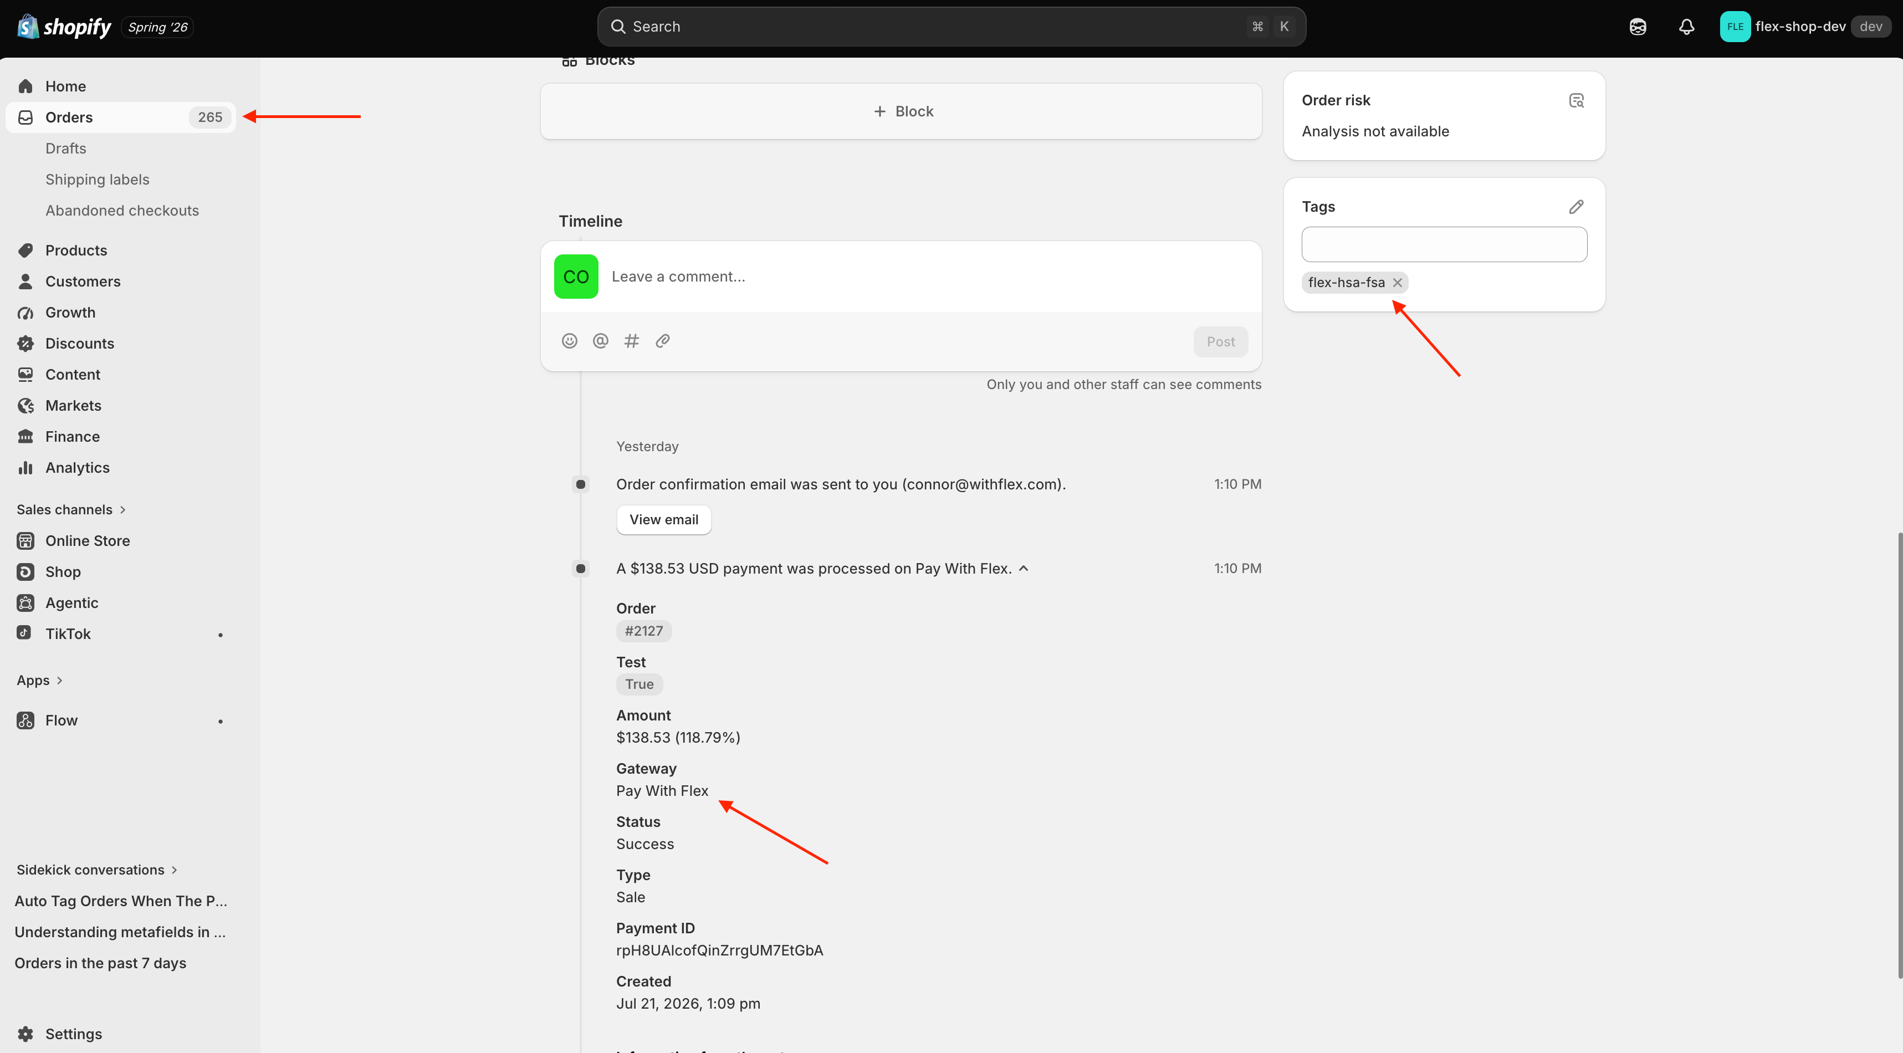Click the TikTok channel icon
This screenshot has width=1903, height=1053.
coord(24,632)
